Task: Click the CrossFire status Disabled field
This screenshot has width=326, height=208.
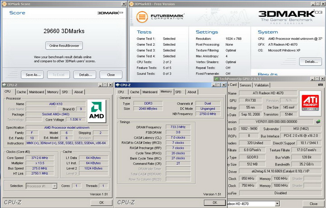Action: [280, 193]
